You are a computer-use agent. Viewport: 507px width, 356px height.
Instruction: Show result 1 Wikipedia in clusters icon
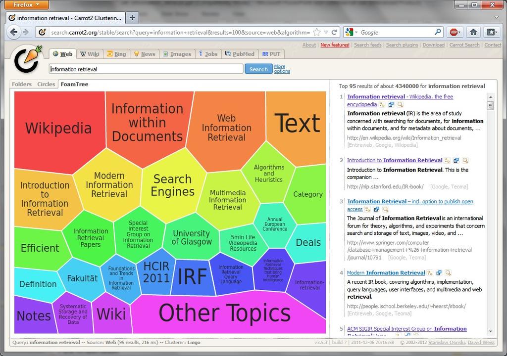(382, 104)
